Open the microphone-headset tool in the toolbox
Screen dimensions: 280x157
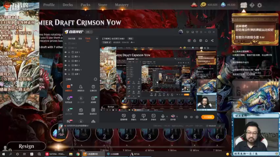[x=69, y=100]
